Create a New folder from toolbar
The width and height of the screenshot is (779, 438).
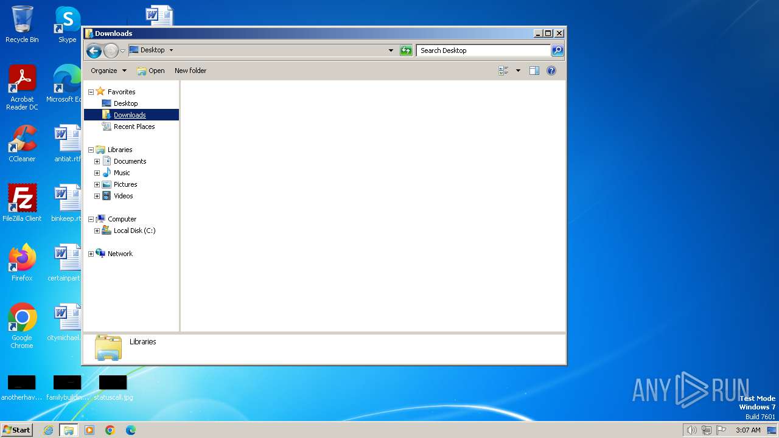click(x=190, y=71)
